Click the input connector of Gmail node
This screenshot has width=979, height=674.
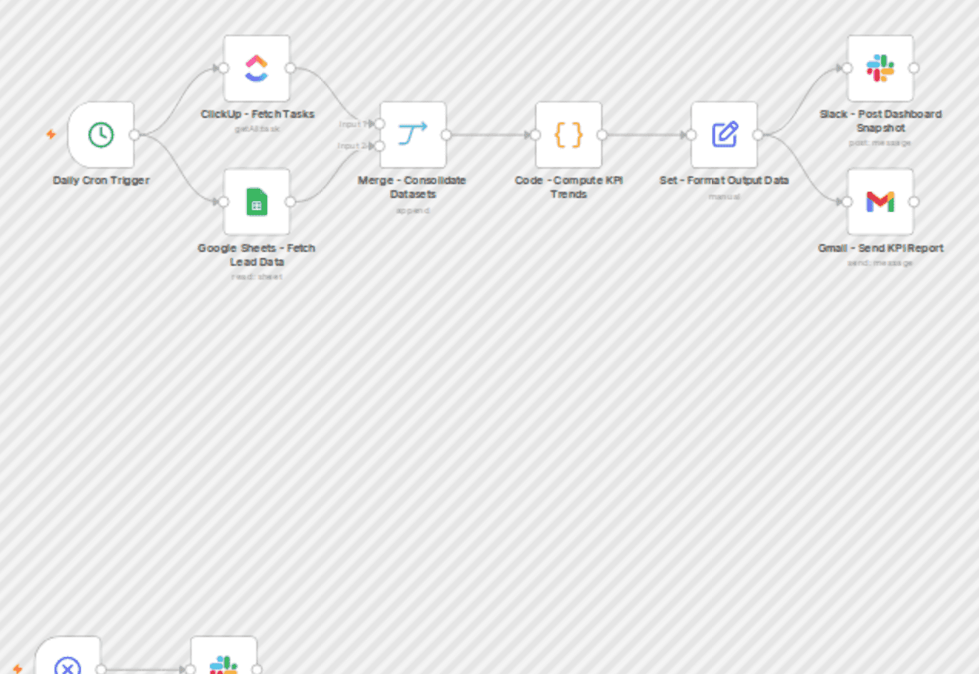pos(847,202)
